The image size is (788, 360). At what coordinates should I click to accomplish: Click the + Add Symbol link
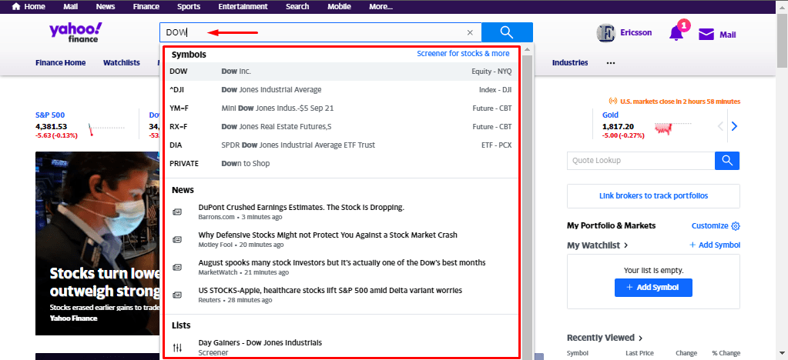[x=715, y=245]
